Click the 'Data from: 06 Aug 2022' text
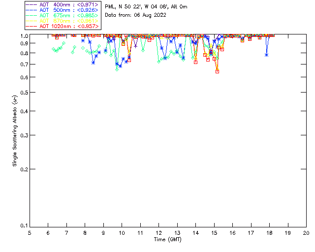Viewport: 315px width, 252px height. click(136, 15)
